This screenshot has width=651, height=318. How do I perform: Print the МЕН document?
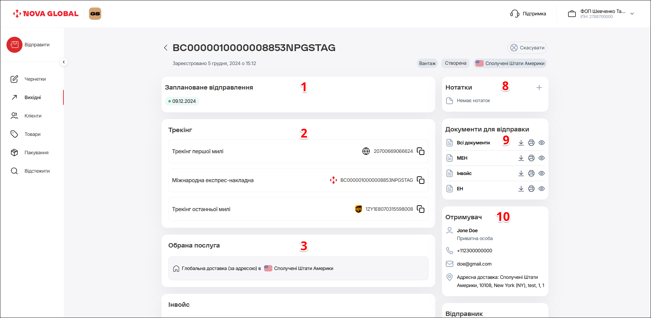click(x=531, y=158)
